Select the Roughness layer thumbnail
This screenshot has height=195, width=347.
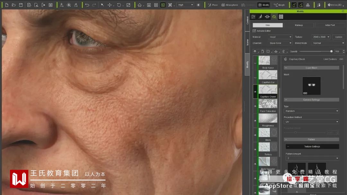[268, 118]
